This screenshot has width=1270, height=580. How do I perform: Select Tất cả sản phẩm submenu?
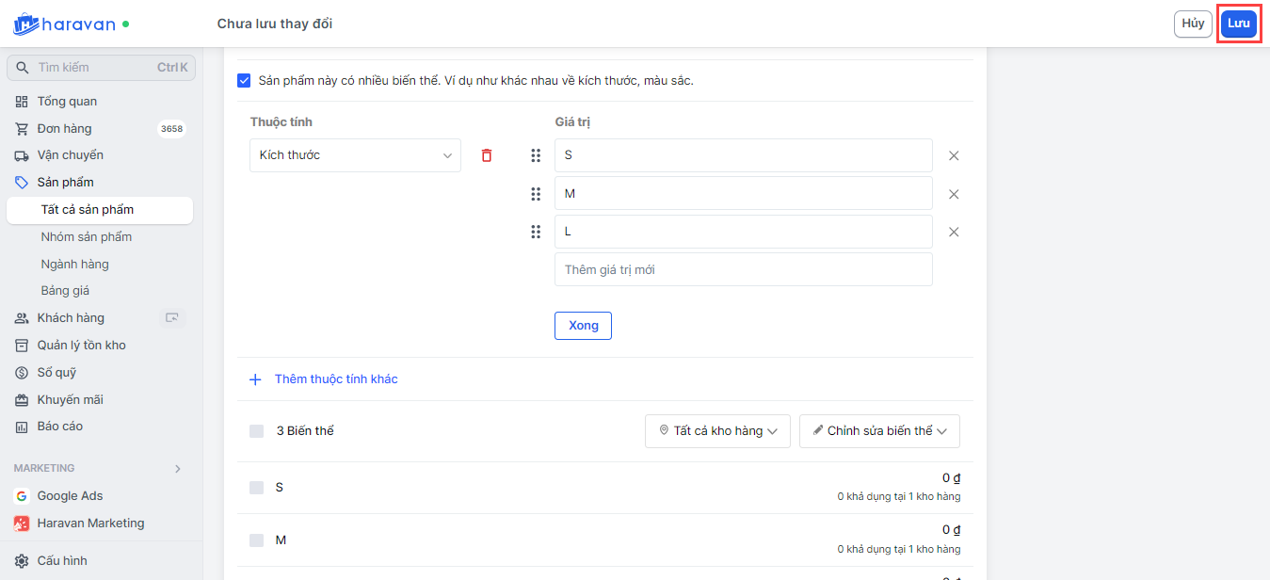(100, 210)
